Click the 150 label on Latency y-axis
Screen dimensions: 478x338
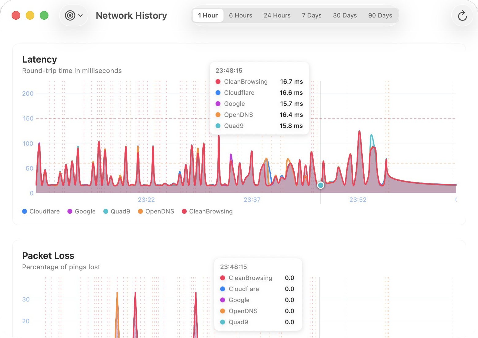(28, 118)
